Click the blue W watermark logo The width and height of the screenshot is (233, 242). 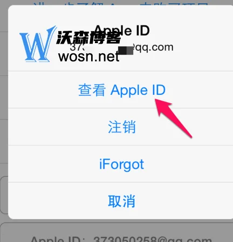(37, 44)
